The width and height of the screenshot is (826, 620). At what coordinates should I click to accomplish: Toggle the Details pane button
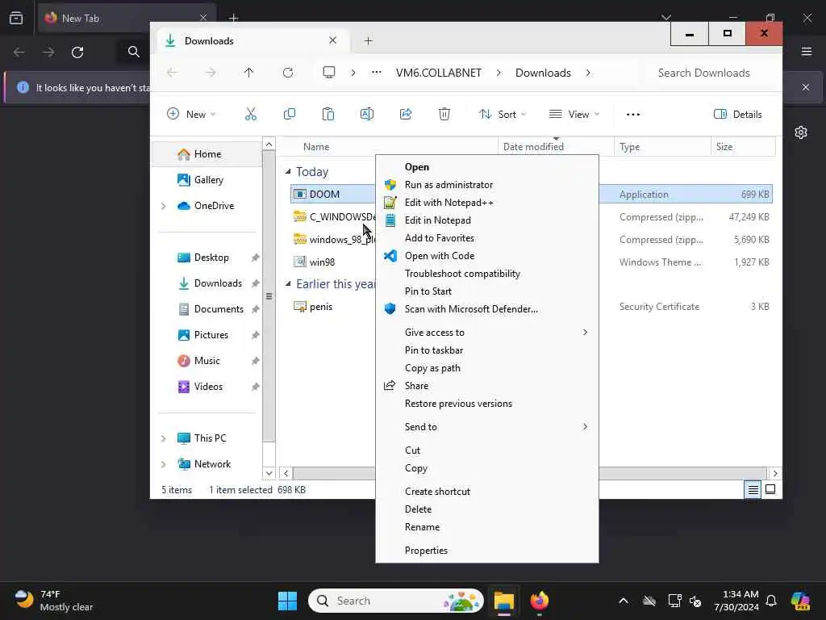[737, 114]
